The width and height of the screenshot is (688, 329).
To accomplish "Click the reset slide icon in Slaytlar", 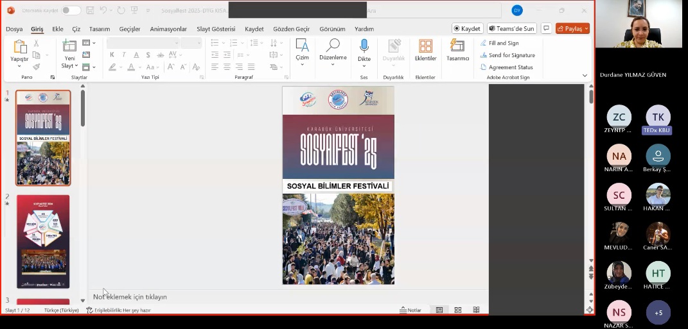I will 87,55.
